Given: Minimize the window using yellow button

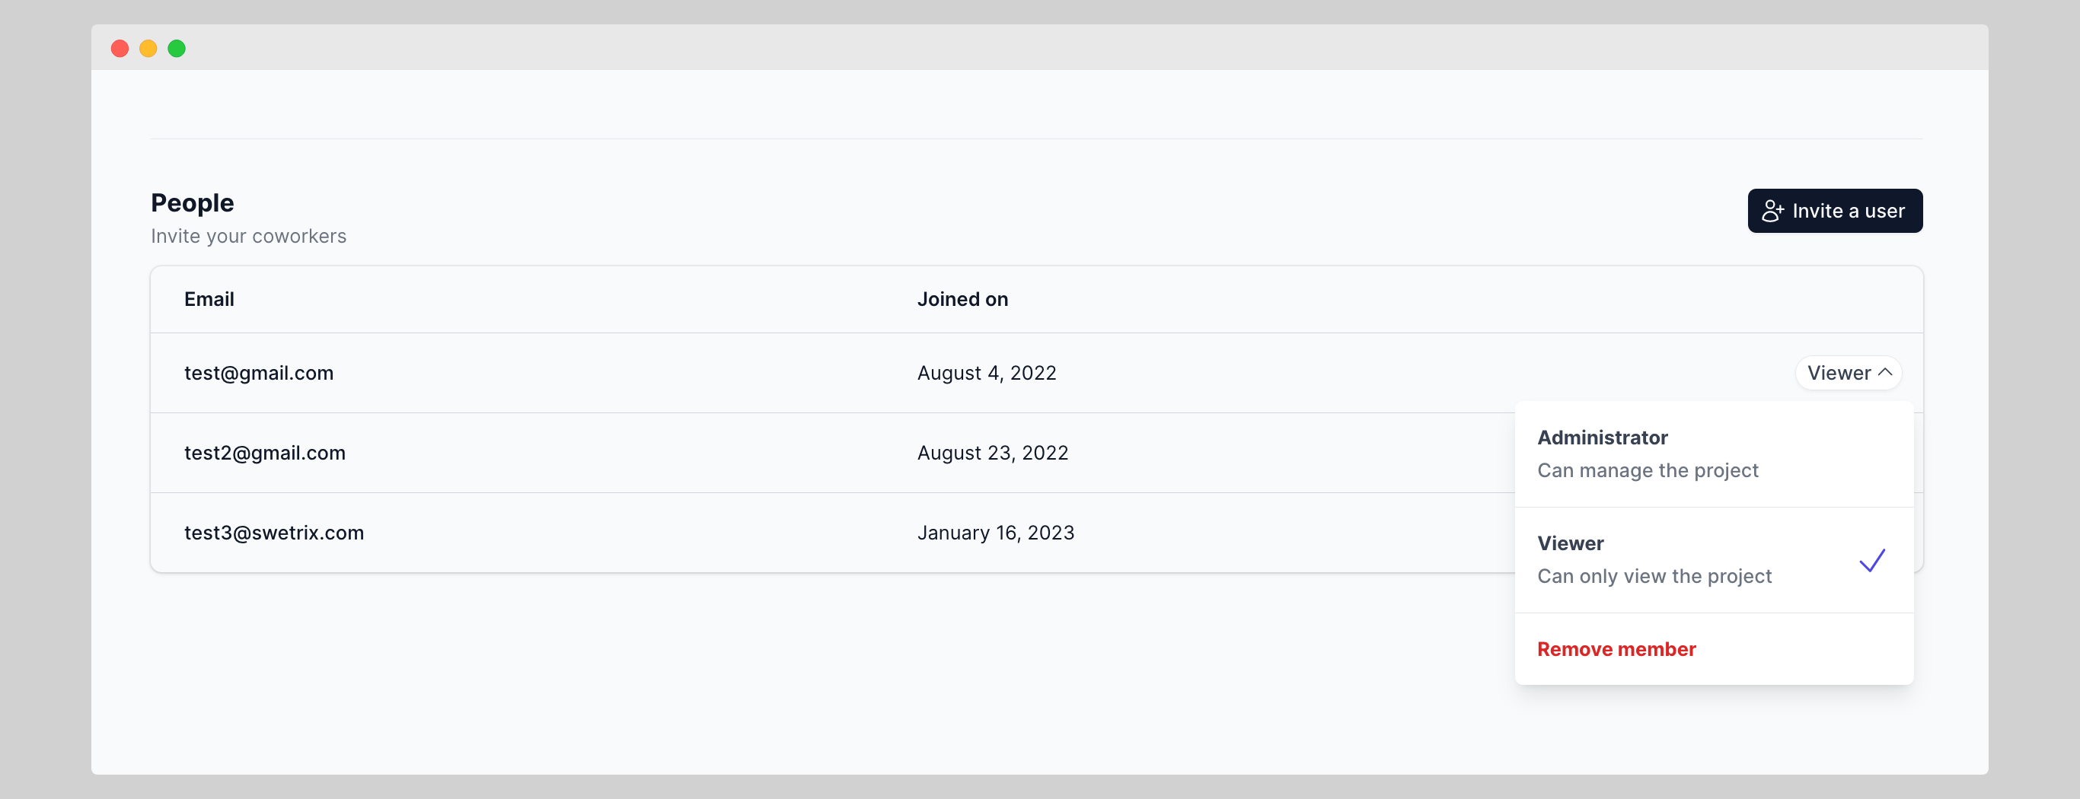Looking at the screenshot, I should pyautogui.click(x=148, y=49).
